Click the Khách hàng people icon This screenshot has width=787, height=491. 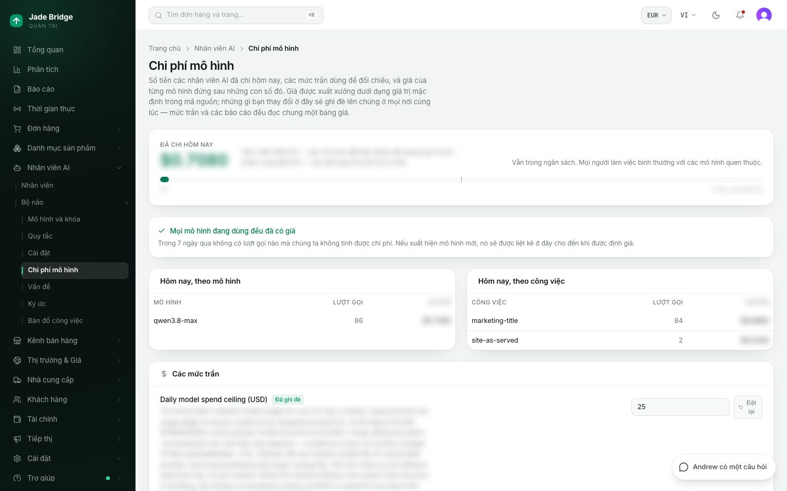[x=17, y=399]
